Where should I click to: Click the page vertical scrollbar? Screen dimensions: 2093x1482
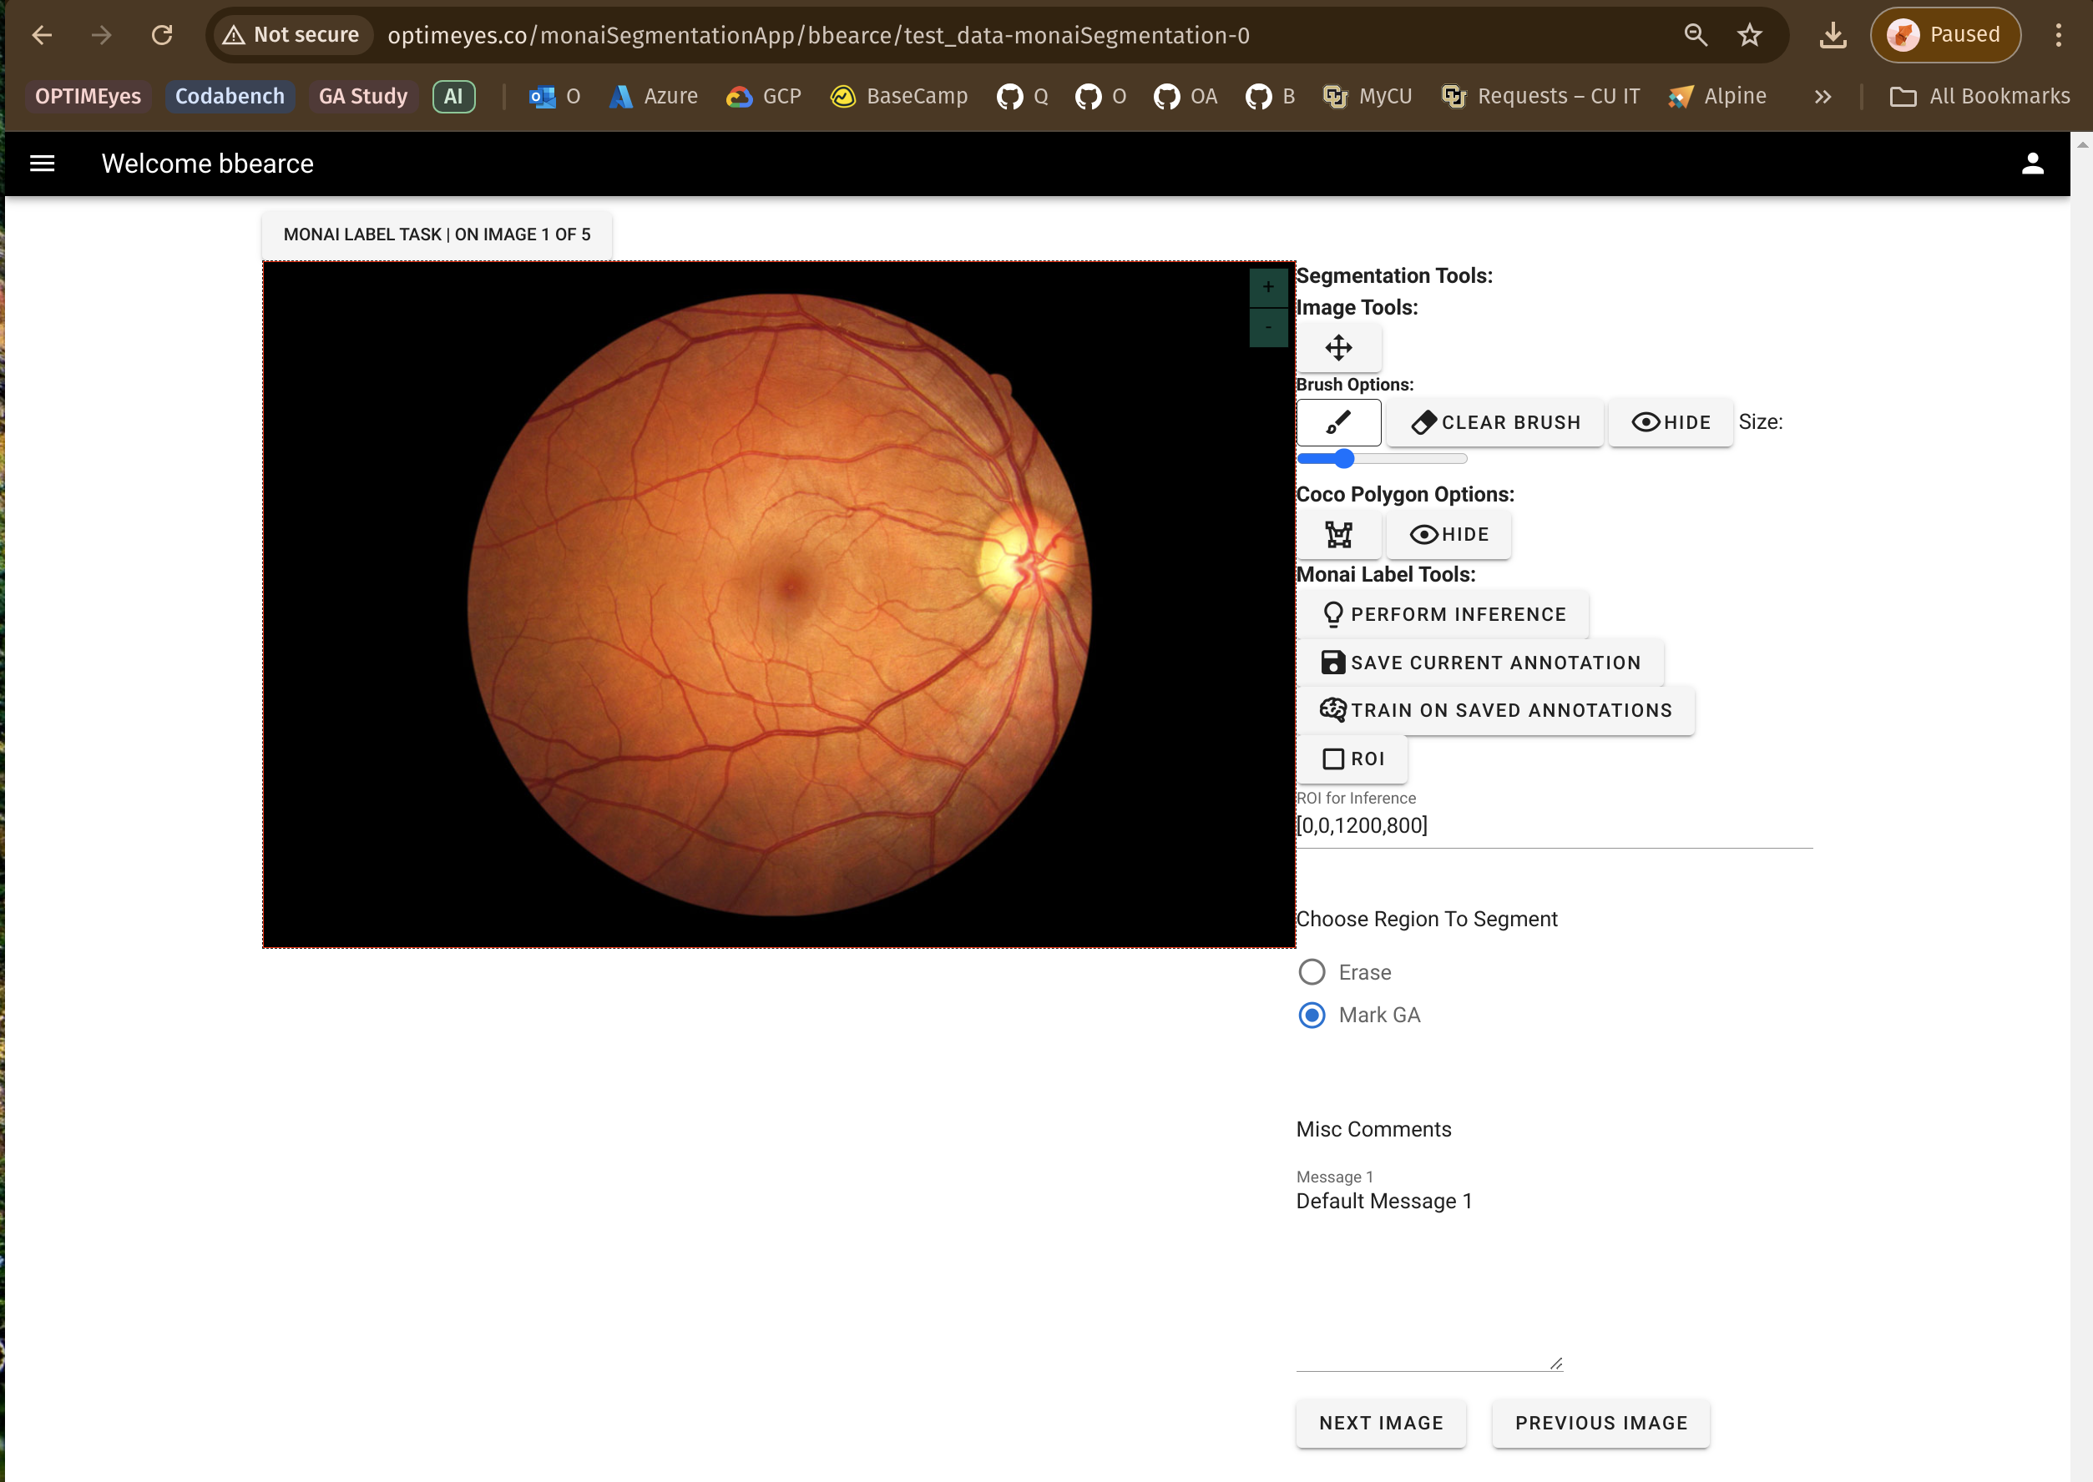(x=2081, y=808)
